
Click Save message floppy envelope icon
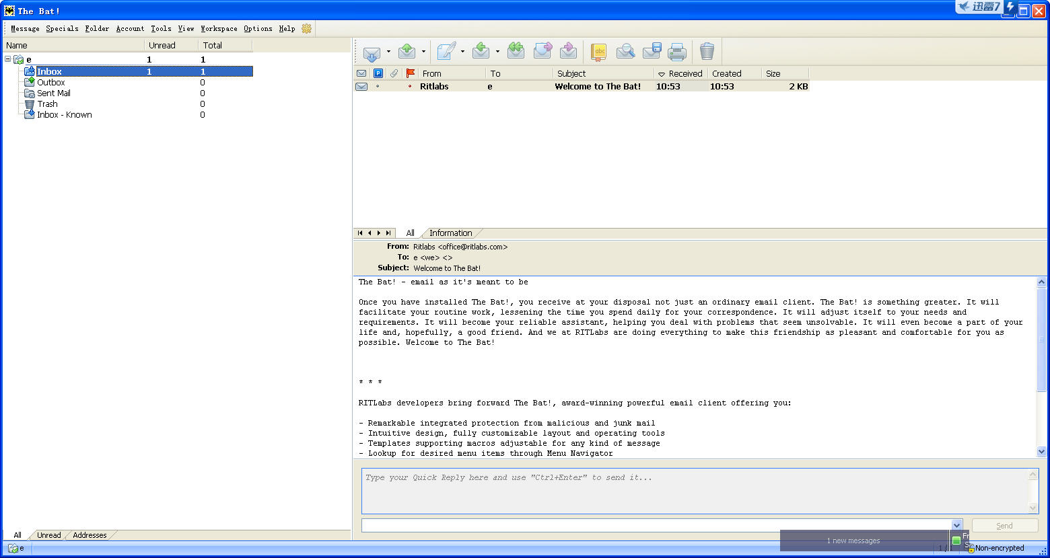[652, 52]
